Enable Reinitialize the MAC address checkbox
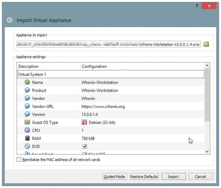The height and width of the screenshot is (188, 221). tap(19, 160)
